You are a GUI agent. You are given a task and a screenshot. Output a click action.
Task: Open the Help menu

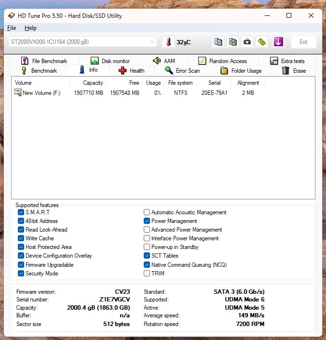30,28
